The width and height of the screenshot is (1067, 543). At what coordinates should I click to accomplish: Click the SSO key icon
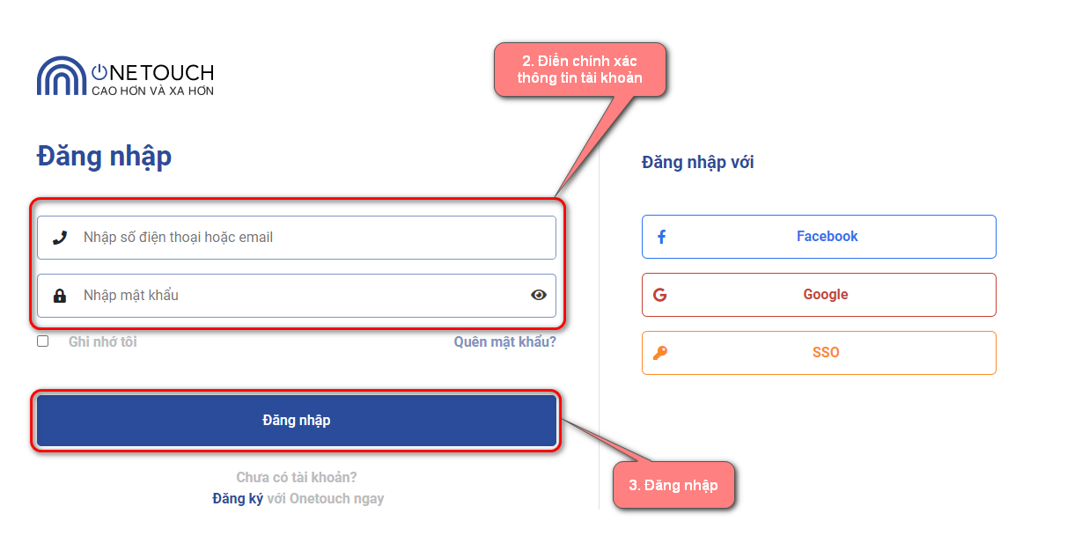(x=660, y=353)
